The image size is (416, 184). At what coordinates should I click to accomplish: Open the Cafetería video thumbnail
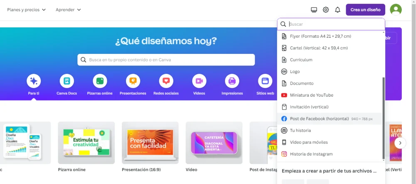[214, 143]
